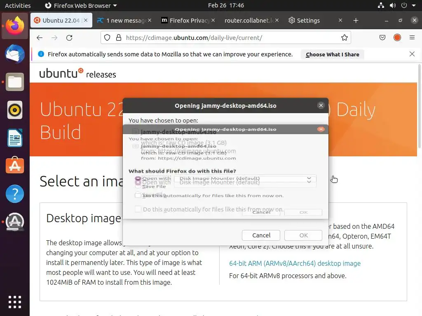Click Cancel in the download dialog
This screenshot has height=316, width=422.
(261, 235)
